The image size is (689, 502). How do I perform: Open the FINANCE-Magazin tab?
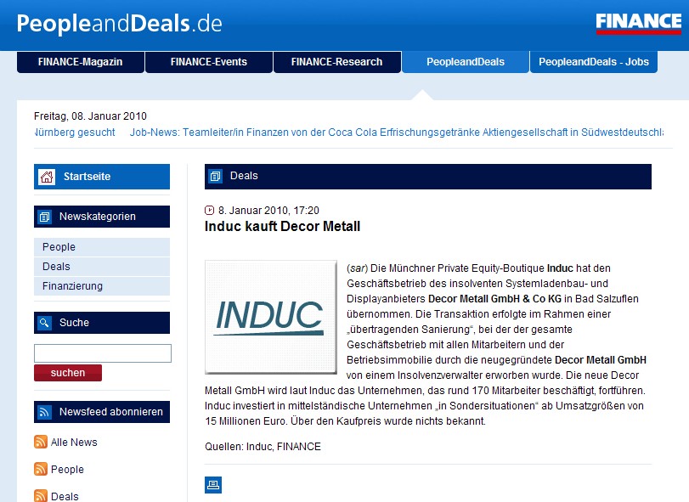click(81, 62)
